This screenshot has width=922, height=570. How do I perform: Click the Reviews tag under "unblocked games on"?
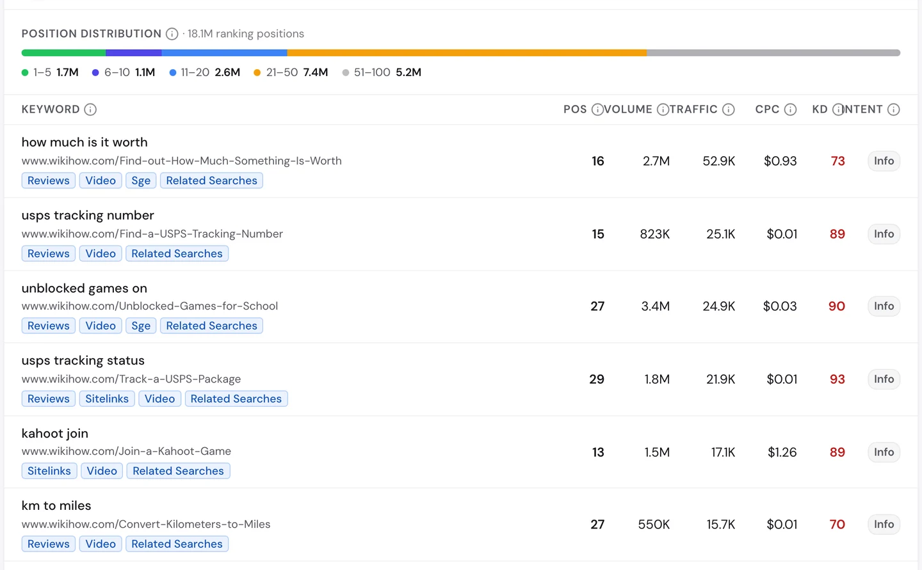(x=49, y=326)
